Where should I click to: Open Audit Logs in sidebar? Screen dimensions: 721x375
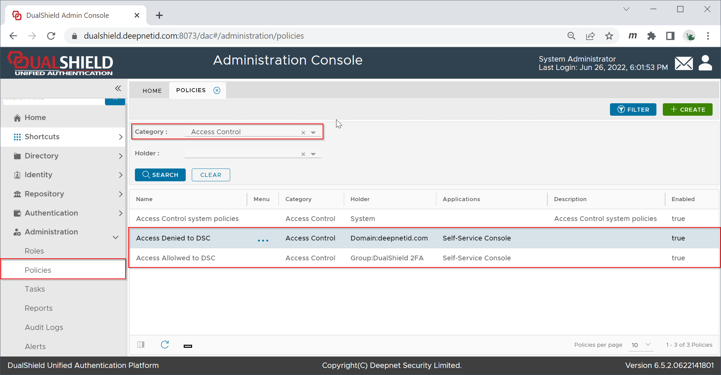click(x=44, y=327)
